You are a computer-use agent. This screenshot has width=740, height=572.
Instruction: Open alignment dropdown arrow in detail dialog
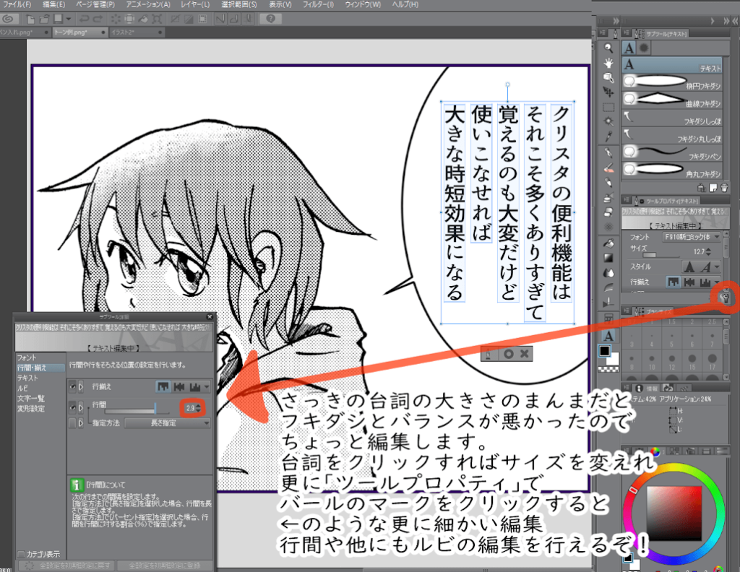tap(206, 386)
